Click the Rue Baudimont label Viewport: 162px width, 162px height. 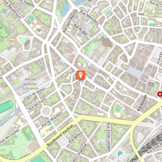click(x=13, y=9)
